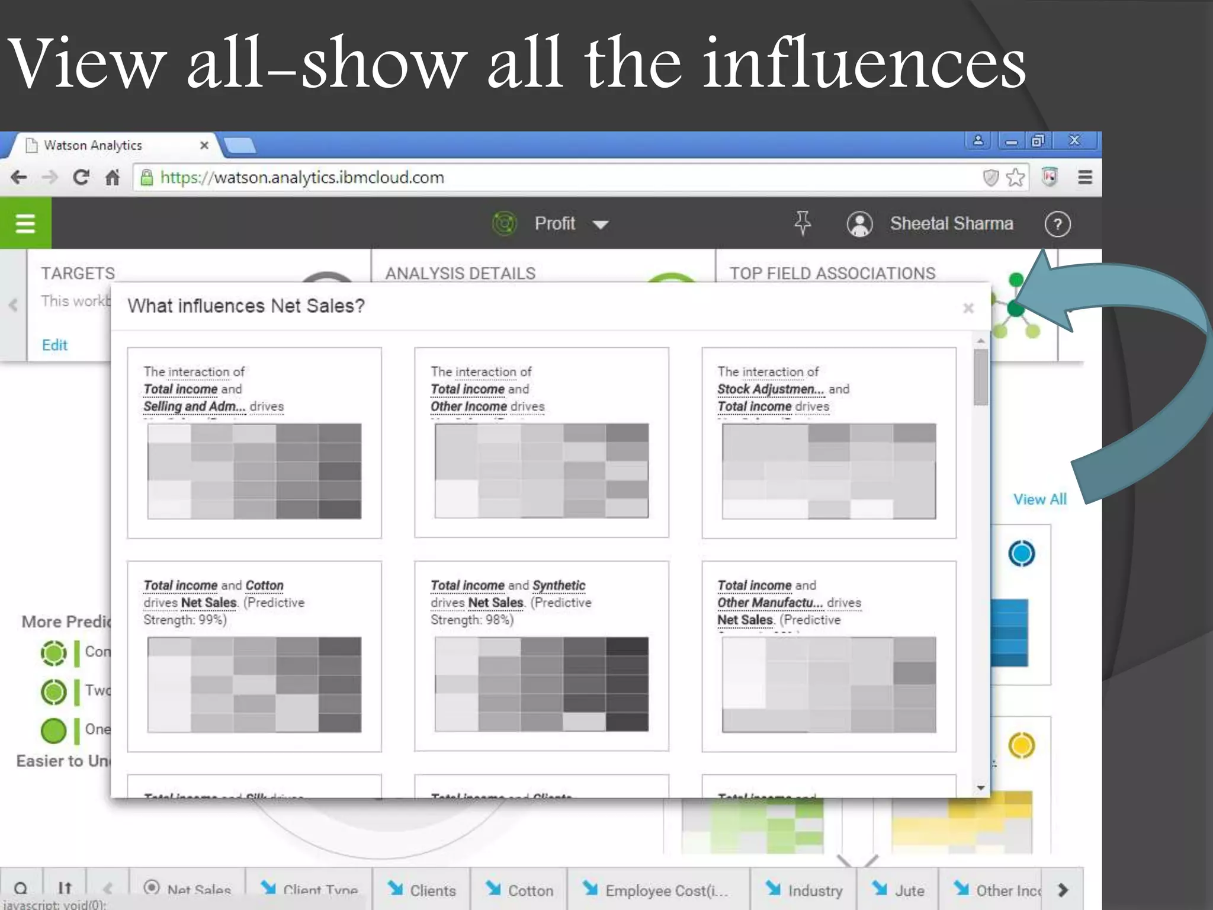The height and width of the screenshot is (910, 1213).
Task: Click the Edit link under Targets
Action: 54,345
